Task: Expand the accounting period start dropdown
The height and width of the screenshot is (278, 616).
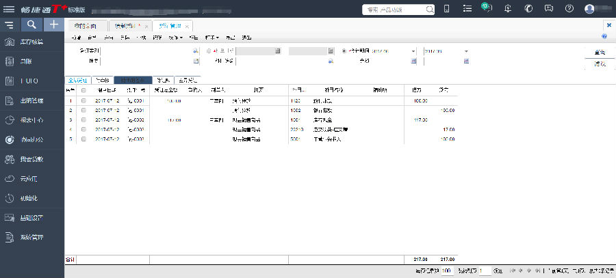Action: pyautogui.click(x=413, y=51)
